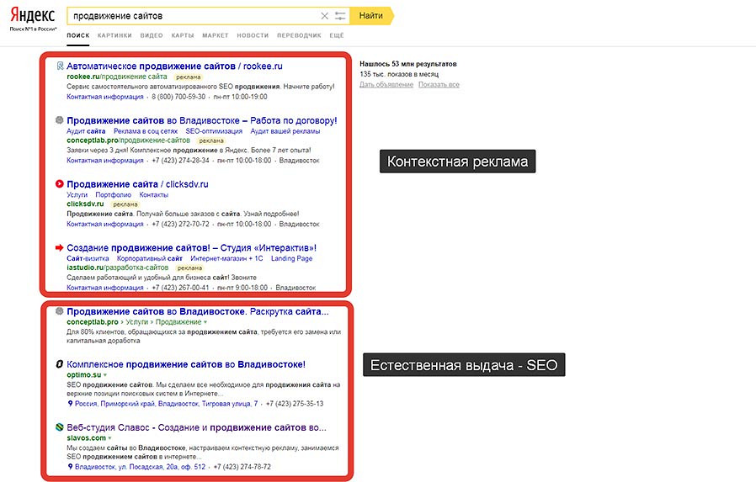Image resolution: width=756 pixels, height=482 pixels.
Task: Click the Дать объявление link
Action: click(x=386, y=84)
